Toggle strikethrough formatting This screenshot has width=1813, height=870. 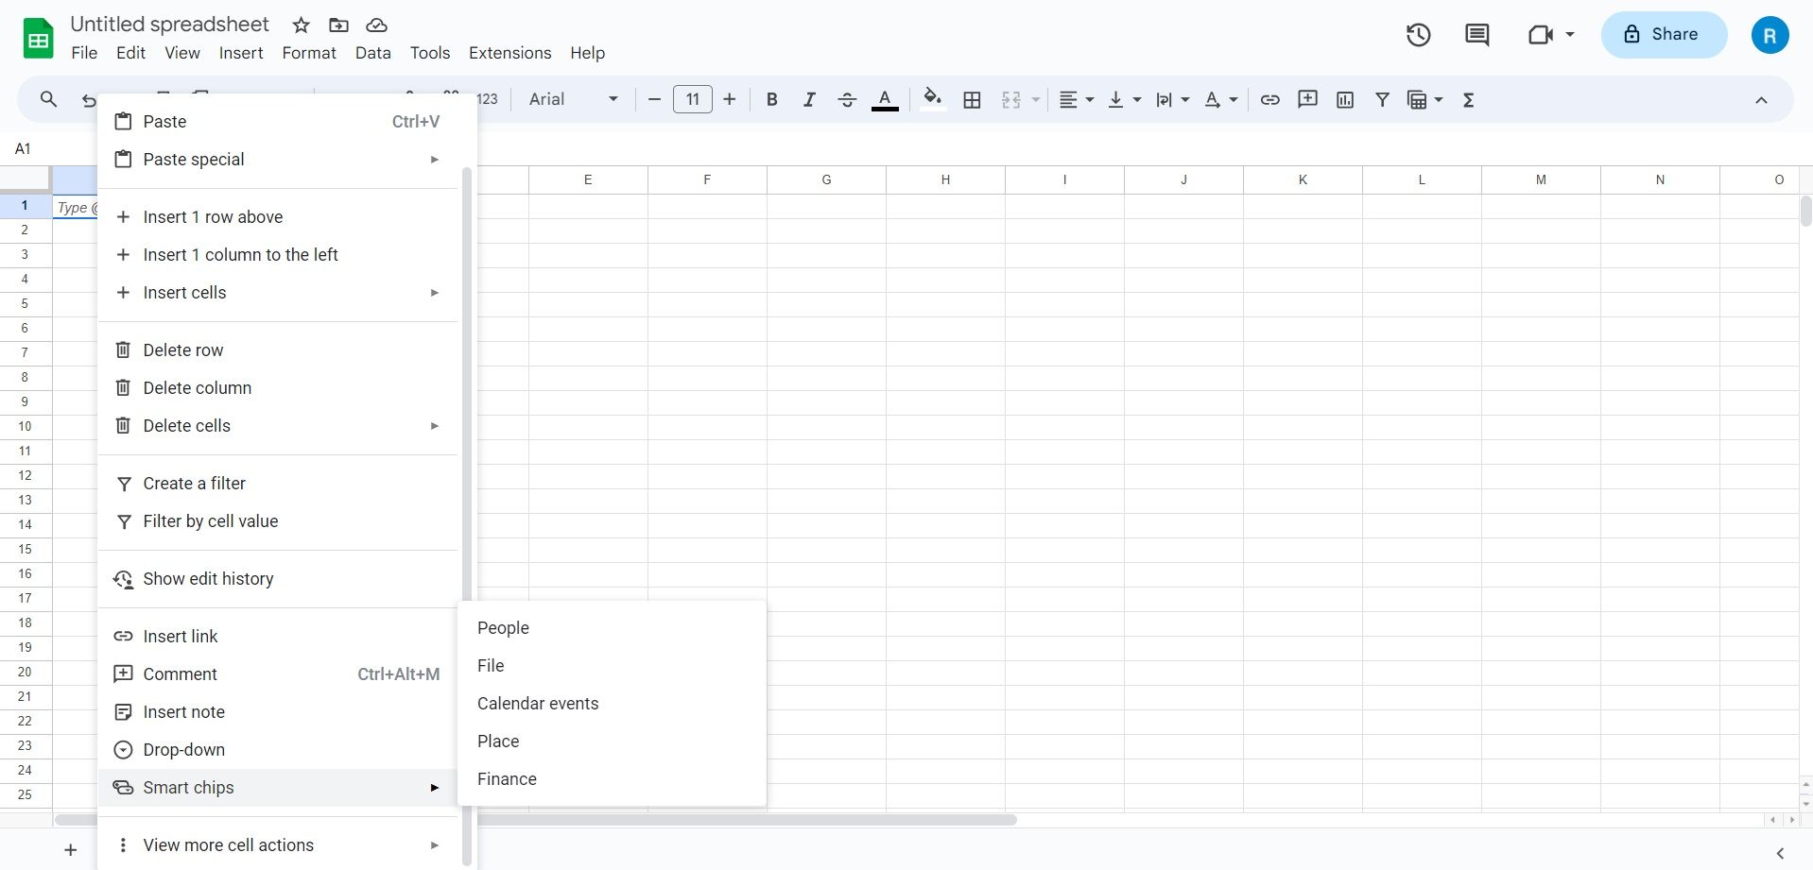coord(847,99)
